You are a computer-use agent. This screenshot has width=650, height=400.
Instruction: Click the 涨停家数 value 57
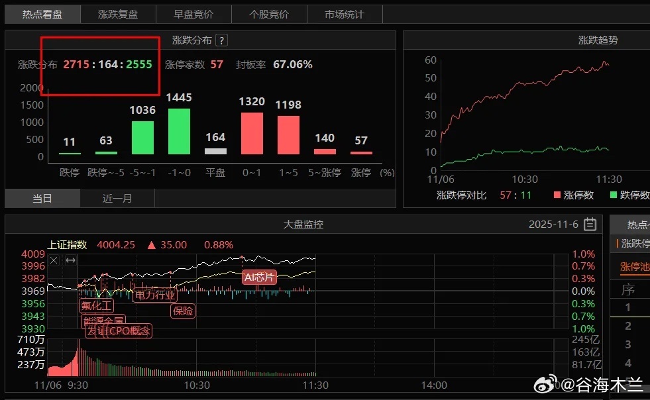217,65
